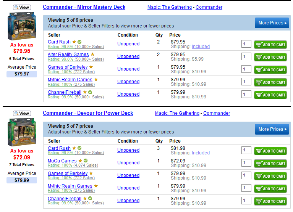The width and height of the screenshot is (293, 212).
Task: Click gold star next to Mythic Realm Games, Devour list
Action: tap(96, 186)
